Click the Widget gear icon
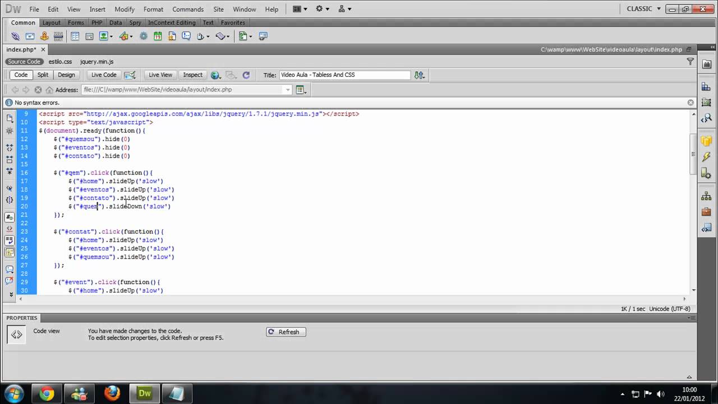The height and width of the screenshot is (404, 718). (144, 36)
